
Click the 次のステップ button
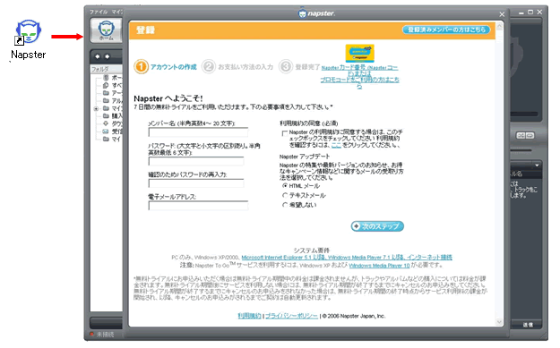[x=377, y=226]
